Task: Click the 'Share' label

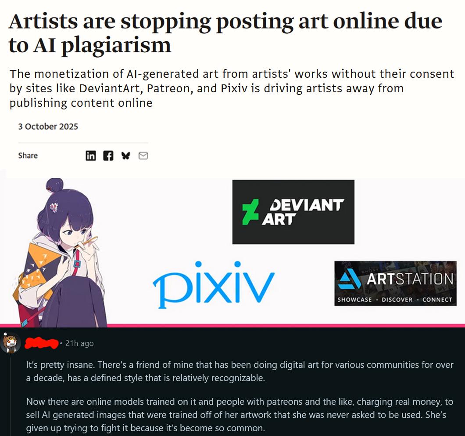Action: tap(28, 156)
